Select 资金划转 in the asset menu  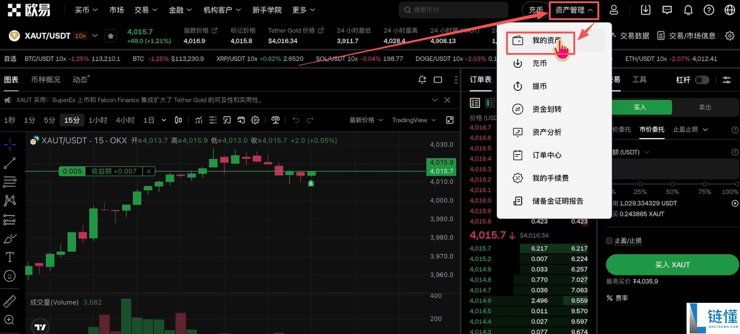click(x=547, y=109)
